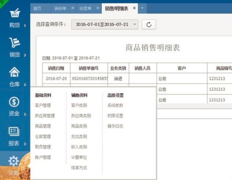Close the 销货单 tab

[x=72, y=8]
